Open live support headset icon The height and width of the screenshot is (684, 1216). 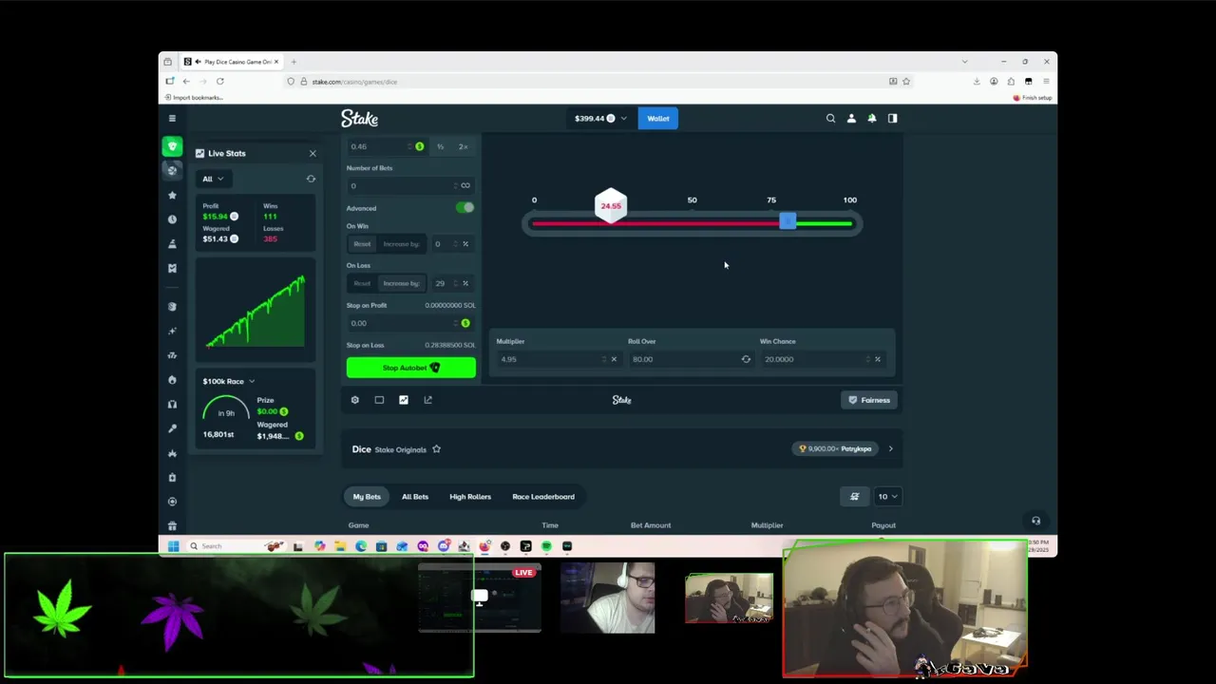coord(1035,521)
